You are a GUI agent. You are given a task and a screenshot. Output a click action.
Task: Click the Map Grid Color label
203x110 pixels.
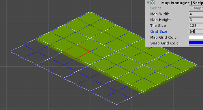tap(164, 37)
